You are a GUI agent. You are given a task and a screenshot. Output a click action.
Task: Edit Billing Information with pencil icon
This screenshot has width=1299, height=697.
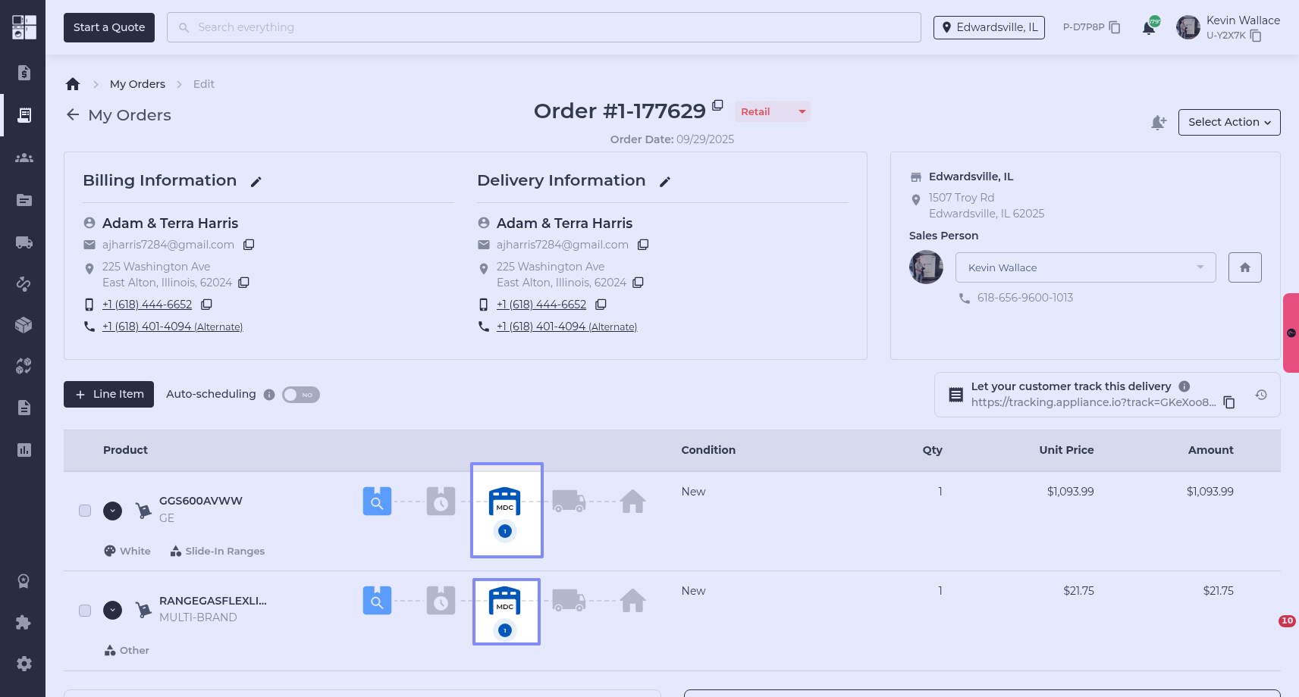(x=256, y=182)
